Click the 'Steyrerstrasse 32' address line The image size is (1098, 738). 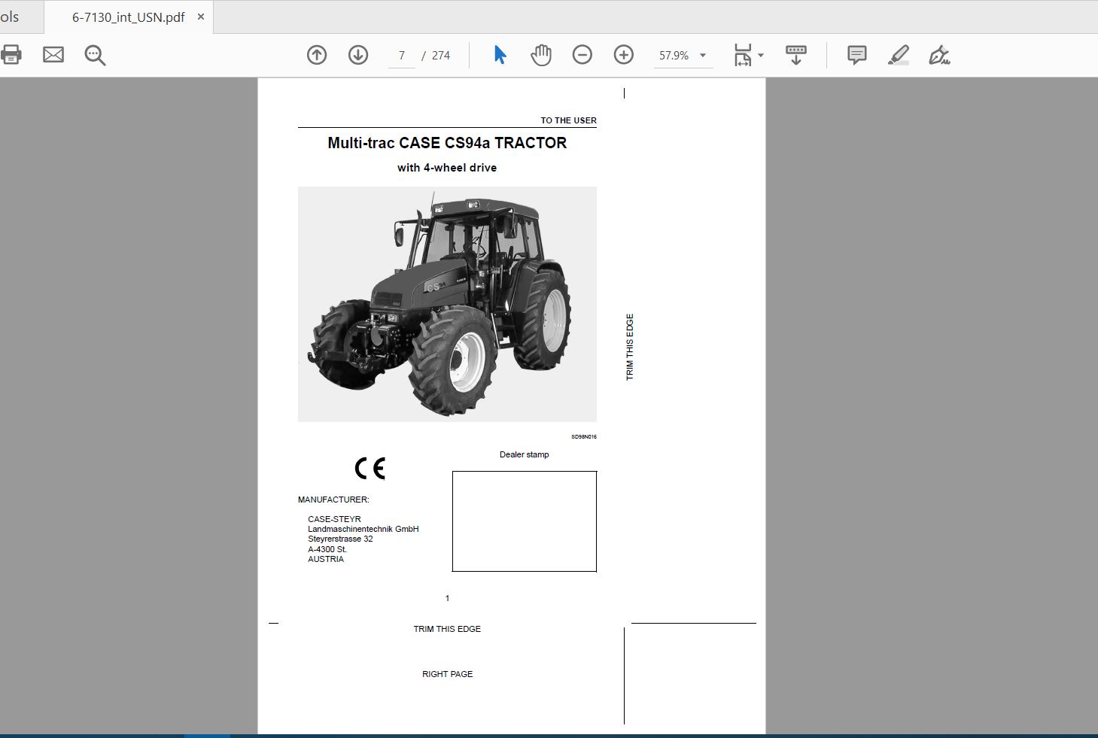[340, 539]
